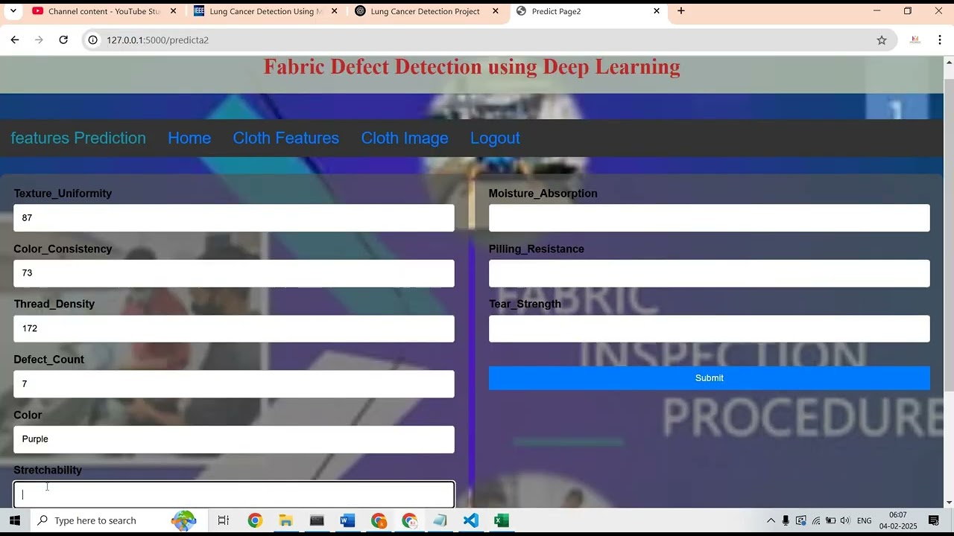The image size is (954, 536).
Task: Open the terminal app from taskbar
Action: pos(317,520)
